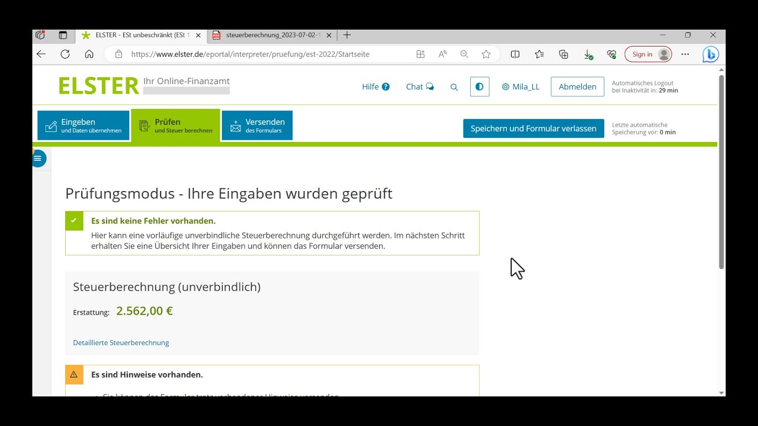The height and width of the screenshot is (426, 758).
Task: Expand the round blue side navigation menu
Action: pos(38,158)
